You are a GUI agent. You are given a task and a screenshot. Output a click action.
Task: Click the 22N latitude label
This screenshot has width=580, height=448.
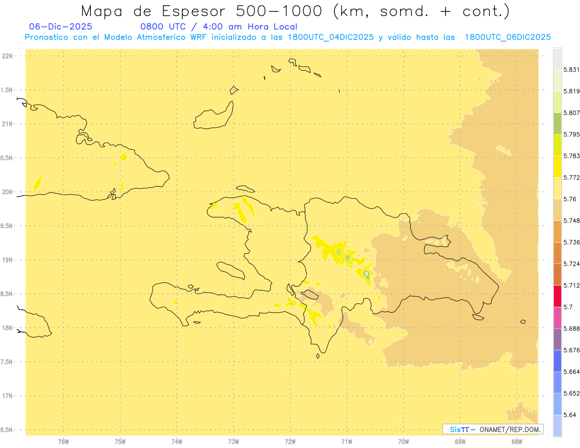pyautogui.click(x=7, y=56)
